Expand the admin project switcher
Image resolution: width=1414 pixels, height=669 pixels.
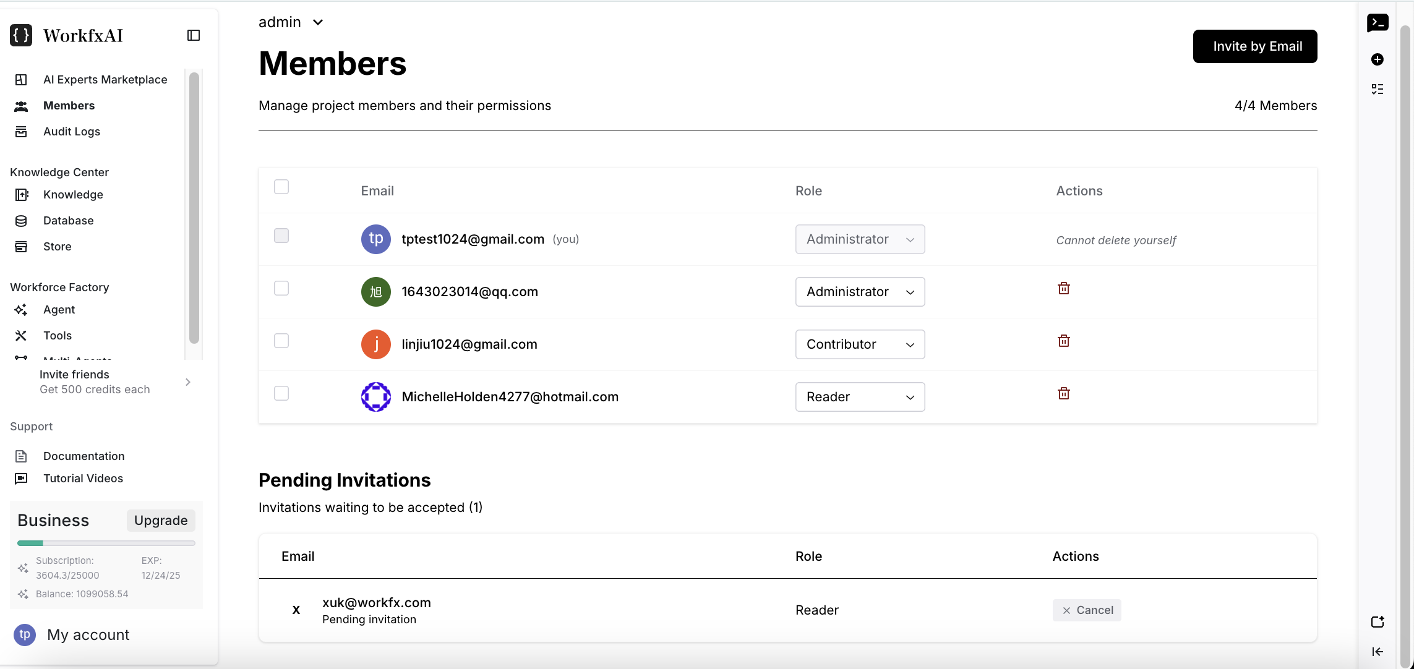click(291, 22)
